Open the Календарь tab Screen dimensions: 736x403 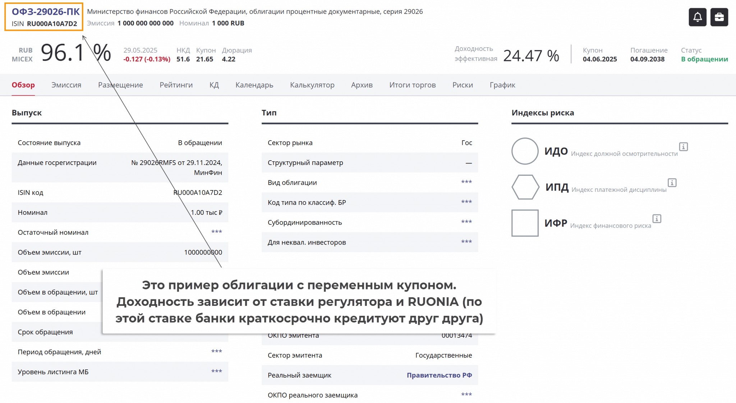(254, 85)
